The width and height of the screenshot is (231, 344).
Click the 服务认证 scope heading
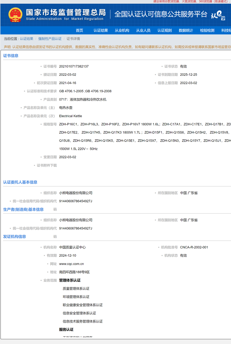click(66, 330)
